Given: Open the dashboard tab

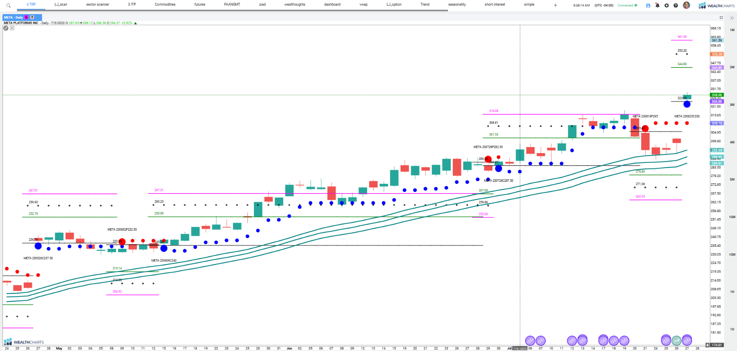Looking at the screenshot, I should click(x=332, y=4).
